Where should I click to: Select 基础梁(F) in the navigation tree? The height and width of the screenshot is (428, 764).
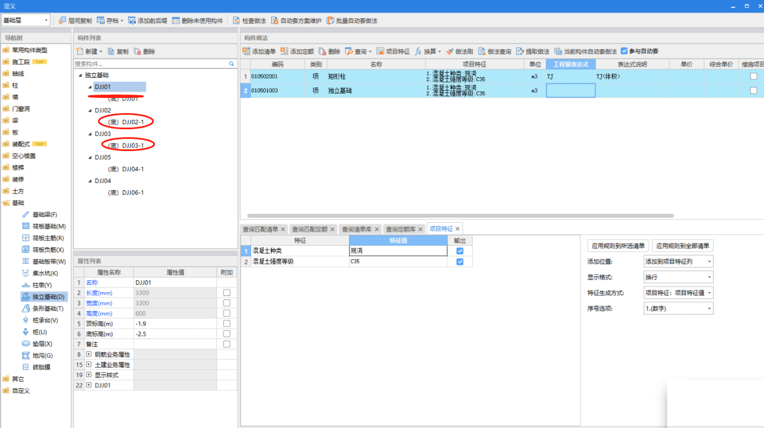[45, 215]
